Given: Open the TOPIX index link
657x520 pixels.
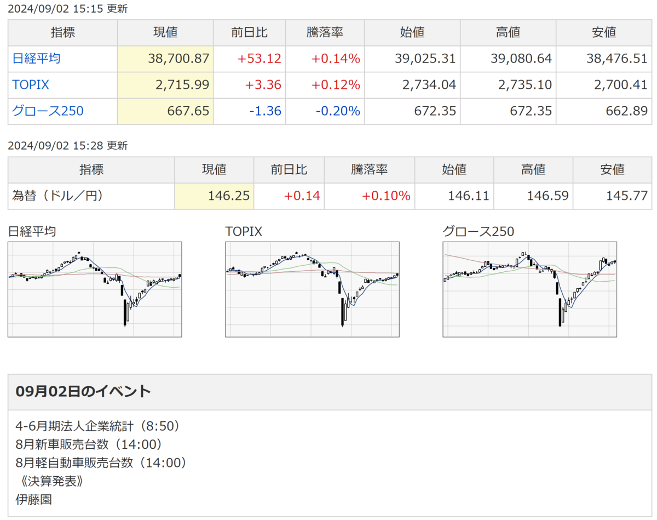Looking at the screenshot, I should coord(31,85).
